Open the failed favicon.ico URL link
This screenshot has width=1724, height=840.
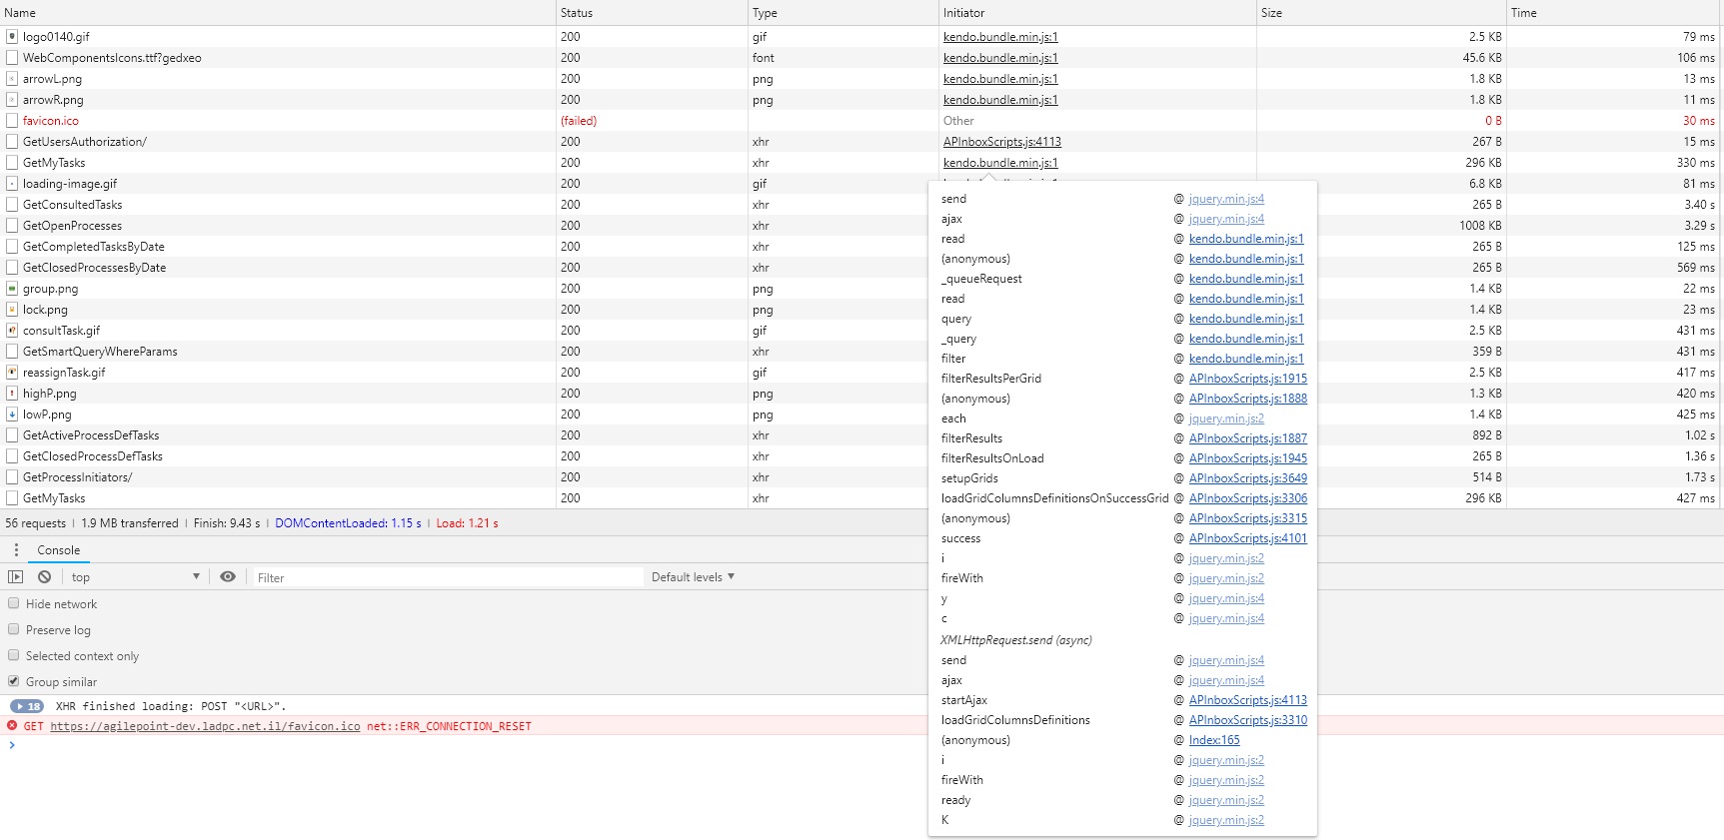(205, 726)
